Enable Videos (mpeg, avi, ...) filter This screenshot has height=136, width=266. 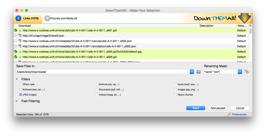pos(97,95)
